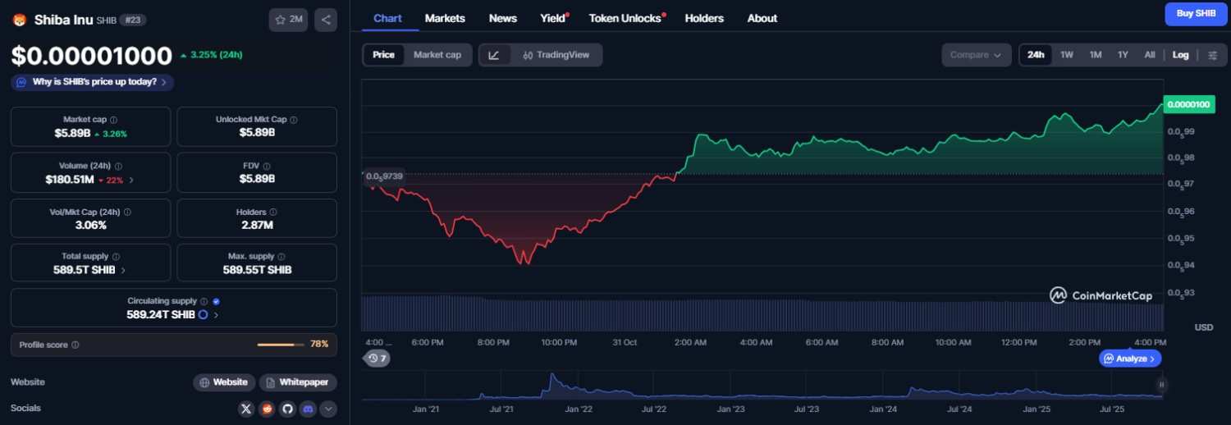Select the 1M time range

[x=1096, y=55]
